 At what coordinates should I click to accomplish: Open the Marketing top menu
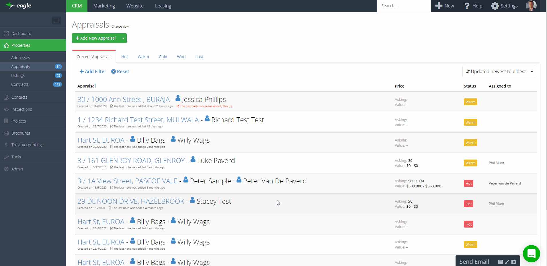(104, 6)
